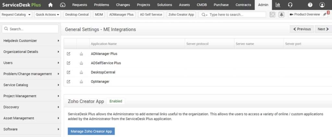Click Zoho Creator App toolbar button
The height and width of the screenshot is (137, 332).
pos(181,15)
